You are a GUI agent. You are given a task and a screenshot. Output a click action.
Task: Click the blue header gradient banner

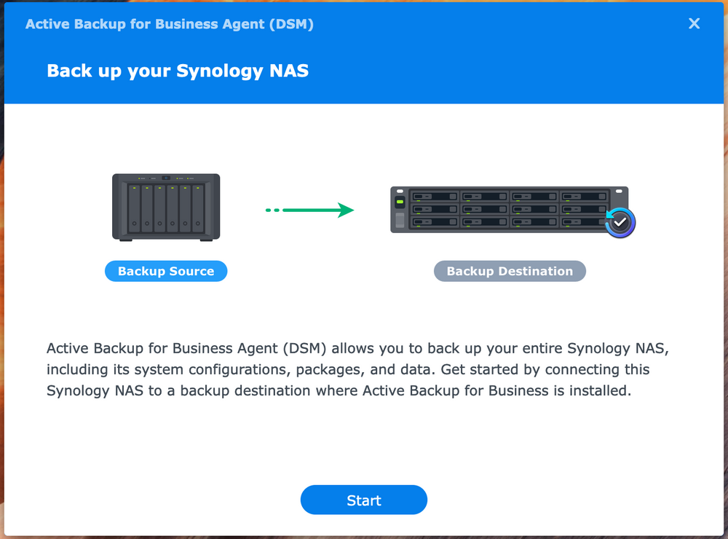pos(364,51)
